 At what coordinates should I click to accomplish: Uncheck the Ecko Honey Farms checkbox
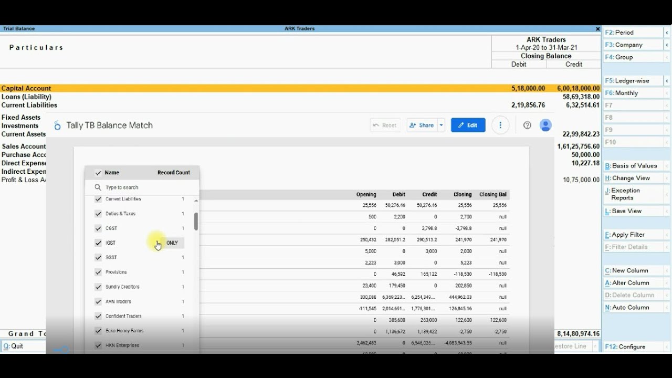[x=98, y=331]
